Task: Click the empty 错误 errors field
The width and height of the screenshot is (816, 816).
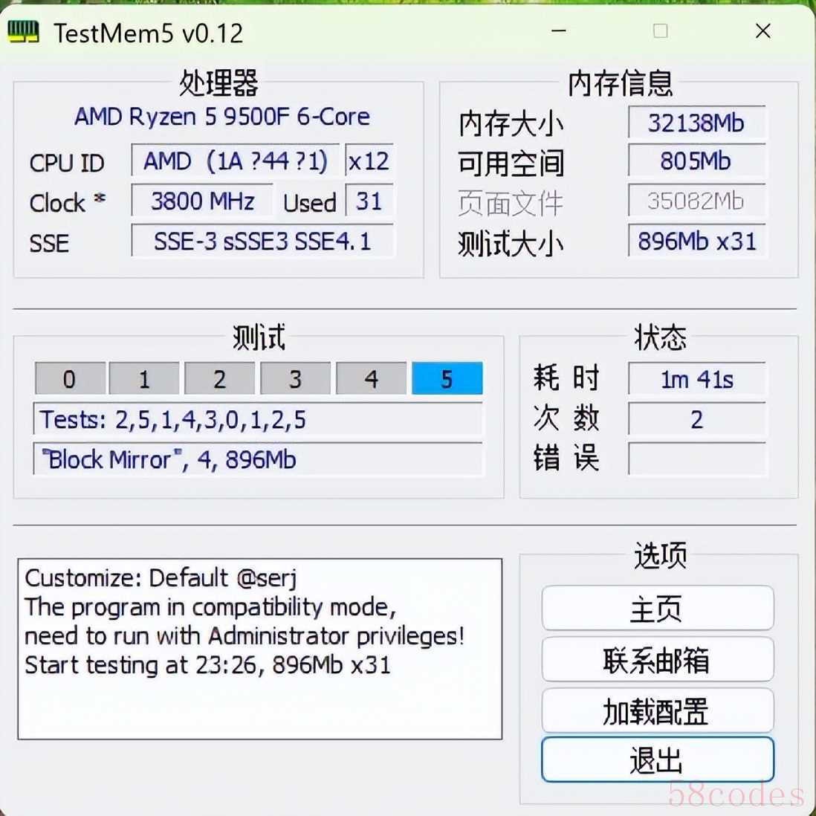Action: 696,459
